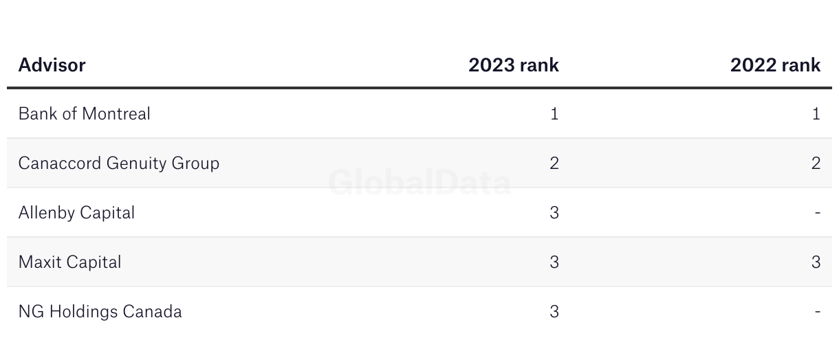This screenshot has height=364, width=839.
Task: Select the 2023 rank column header
Action: [514, 65]
